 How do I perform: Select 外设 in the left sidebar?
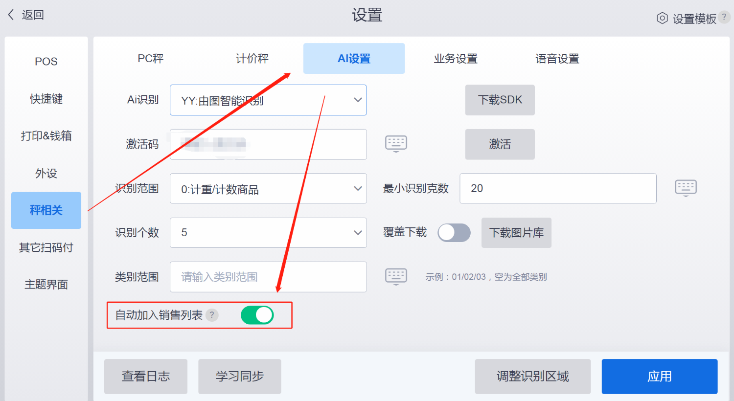[x=46, y=173]
